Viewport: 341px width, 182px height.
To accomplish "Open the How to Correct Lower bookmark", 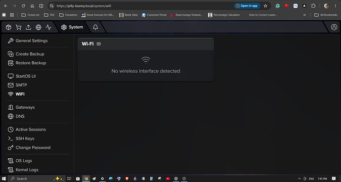I will click(263, 15).
